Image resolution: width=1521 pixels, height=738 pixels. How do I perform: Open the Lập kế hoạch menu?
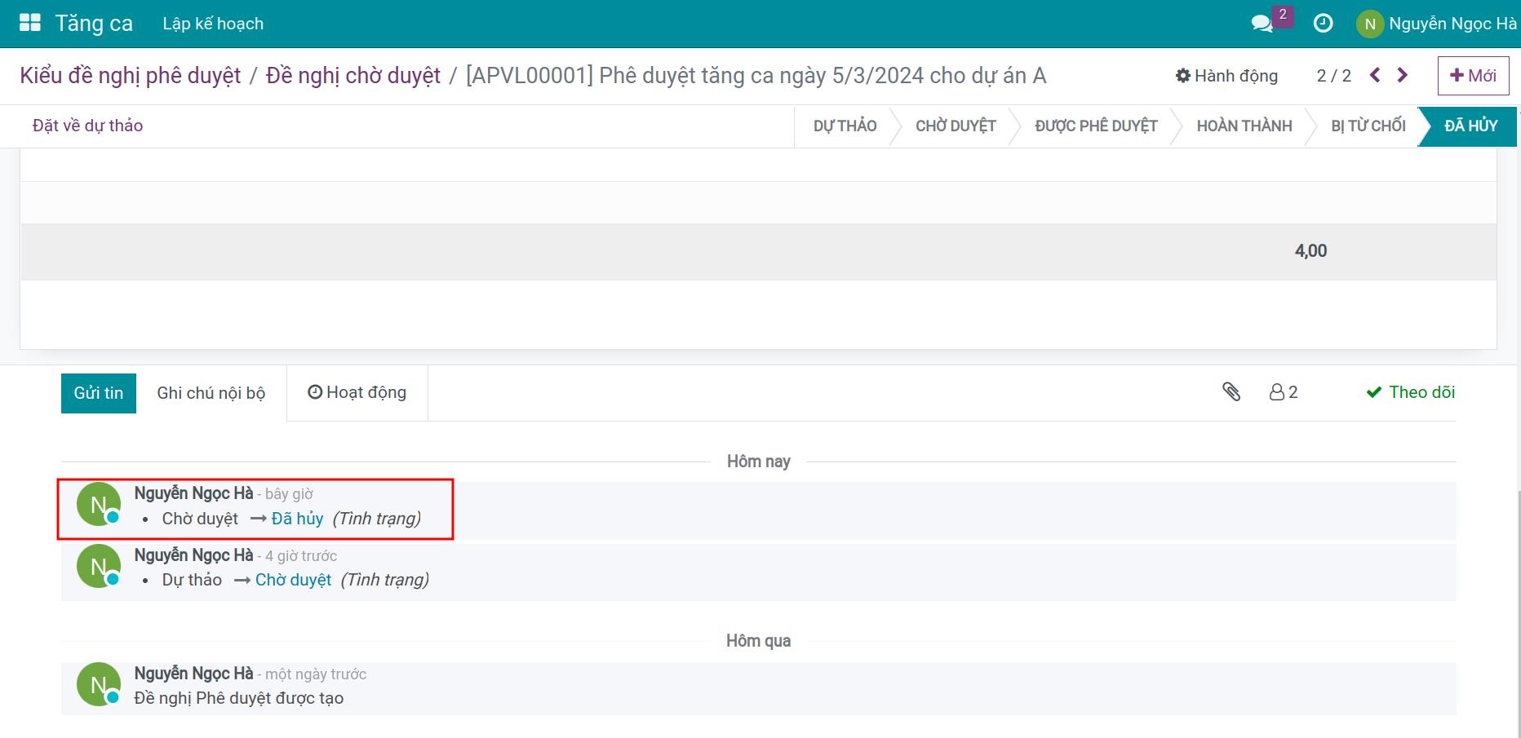(213, 24)
